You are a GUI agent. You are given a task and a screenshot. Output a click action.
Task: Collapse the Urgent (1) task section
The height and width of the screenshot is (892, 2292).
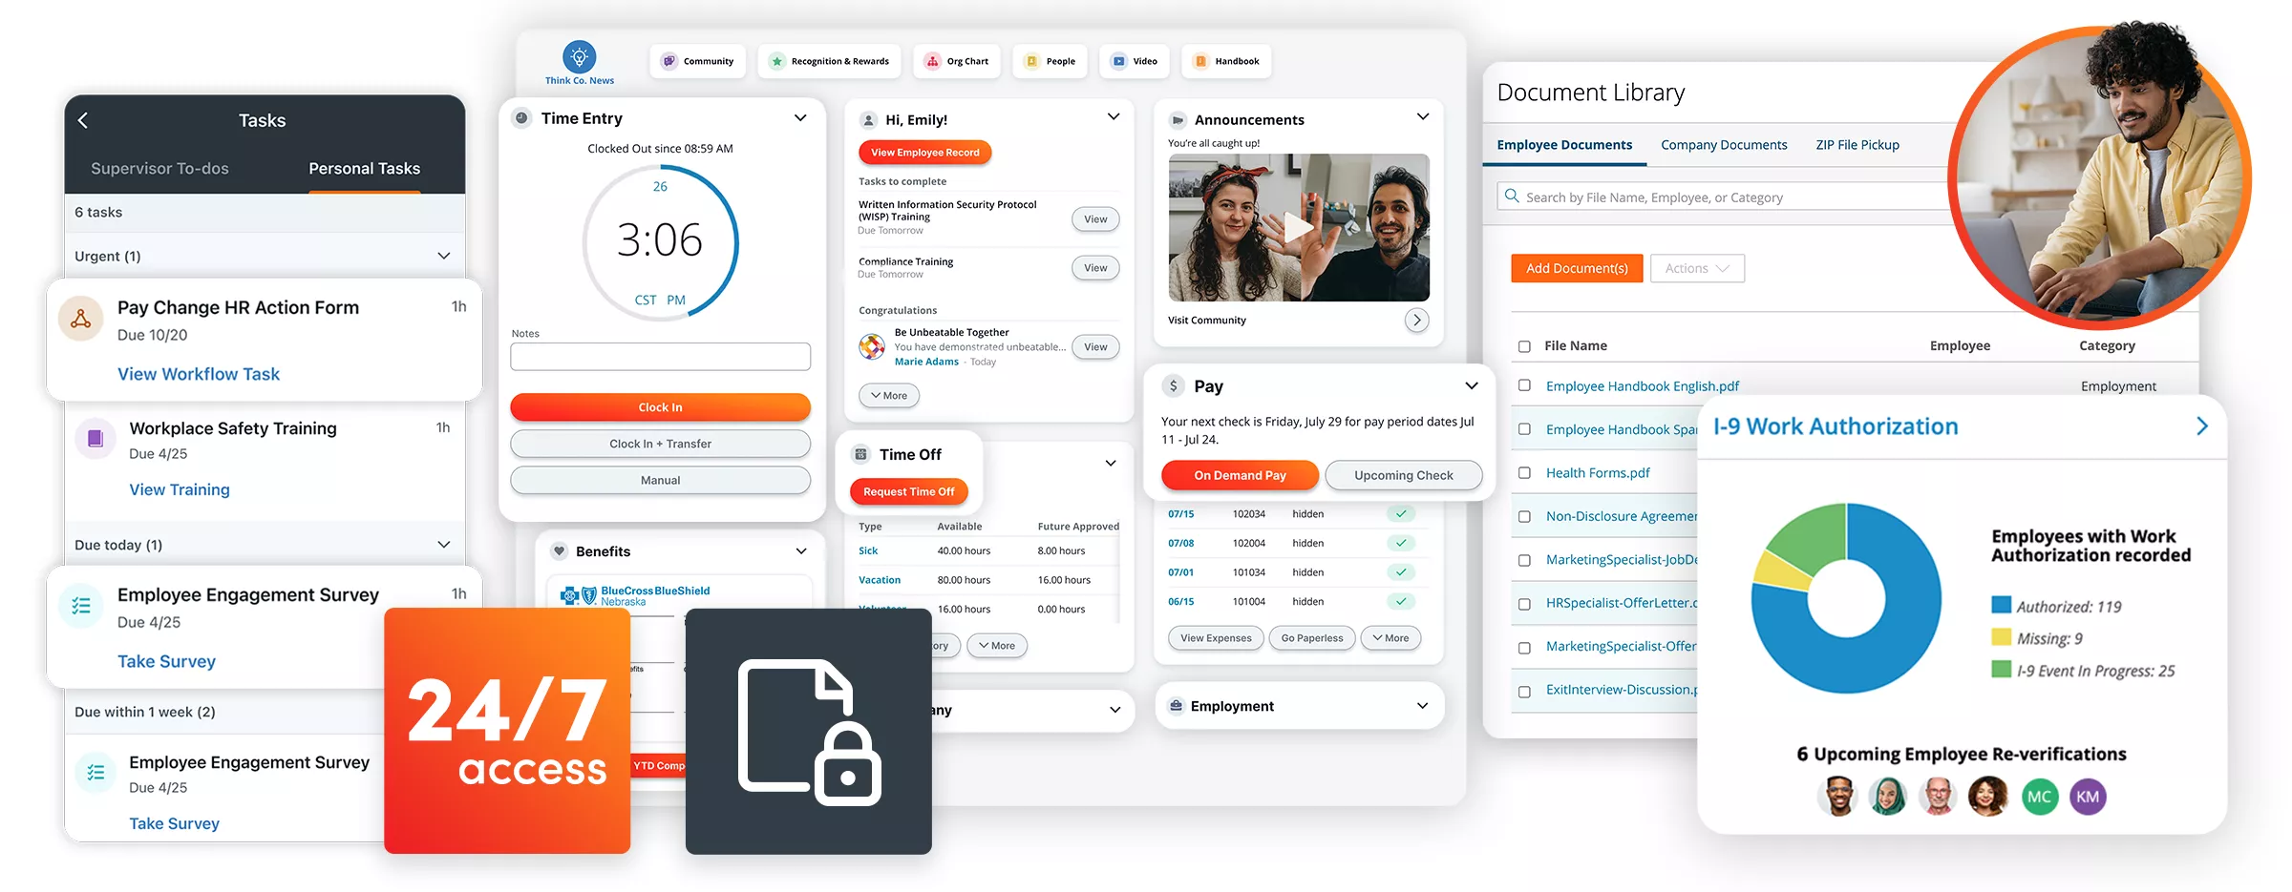click(443, 256)
